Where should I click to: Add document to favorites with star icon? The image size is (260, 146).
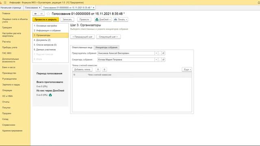point(48,14)
